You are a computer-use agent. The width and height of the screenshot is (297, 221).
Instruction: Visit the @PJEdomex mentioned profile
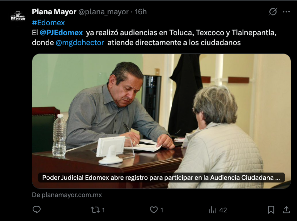[x=61, y=33]
